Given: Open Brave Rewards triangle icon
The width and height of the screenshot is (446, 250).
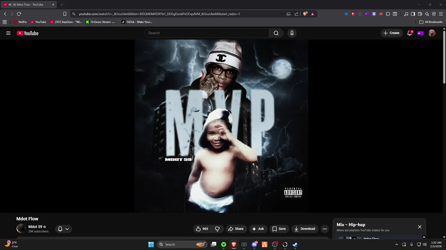Looking at the screenshot, I should point(313,14).
